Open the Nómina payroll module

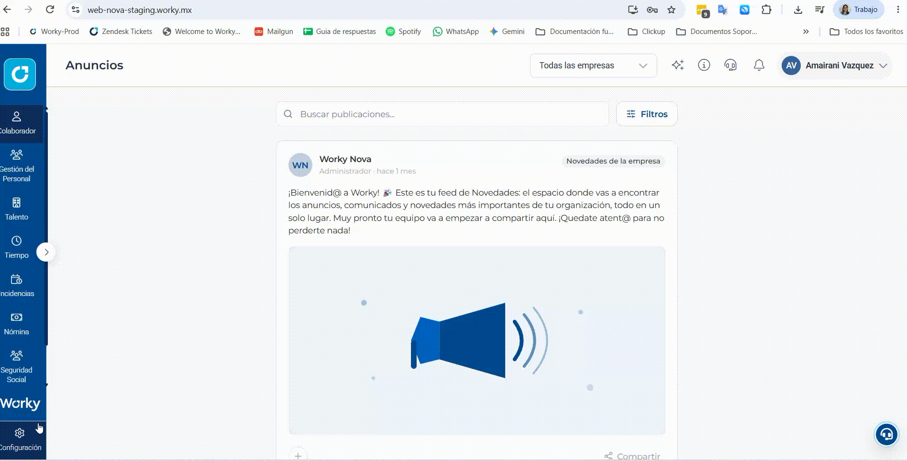pyautogui.click(x=17, y=324)
